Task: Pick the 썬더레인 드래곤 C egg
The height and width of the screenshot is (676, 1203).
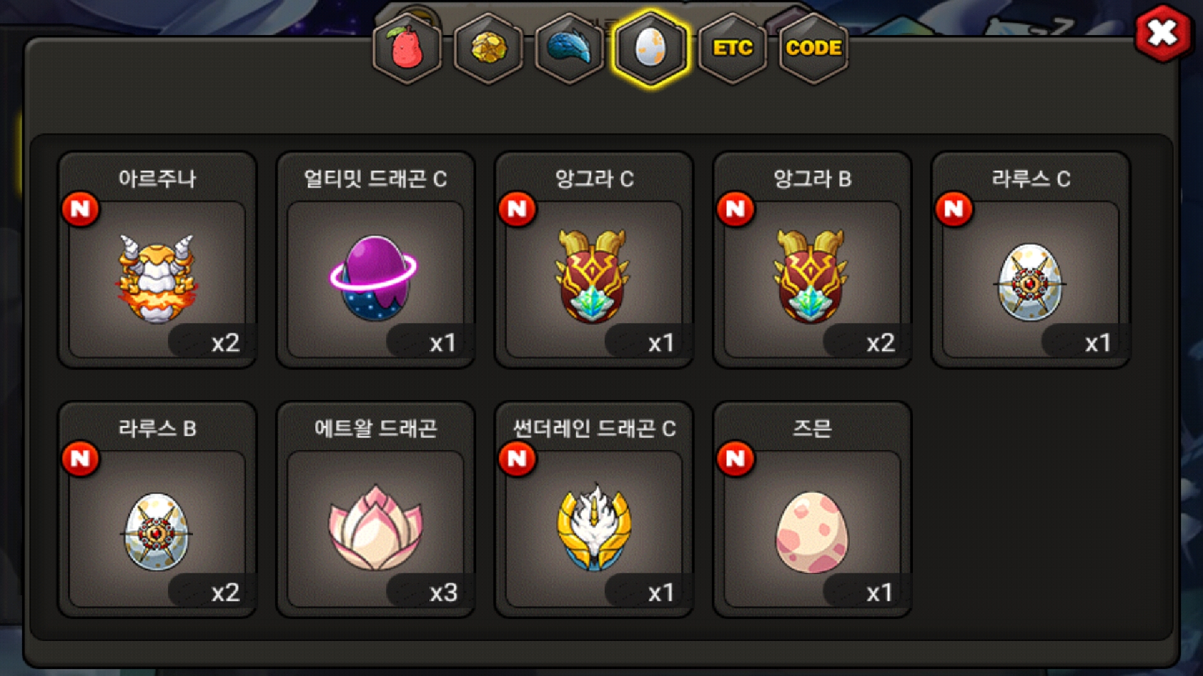Action: point(593,510)
